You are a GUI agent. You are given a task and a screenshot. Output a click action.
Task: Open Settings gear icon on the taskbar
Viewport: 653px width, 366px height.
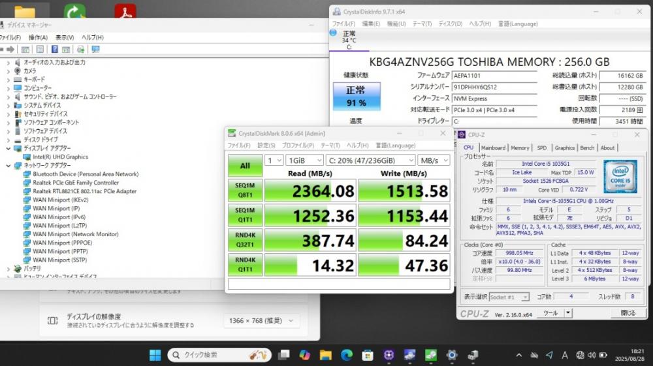pos(452,355)
